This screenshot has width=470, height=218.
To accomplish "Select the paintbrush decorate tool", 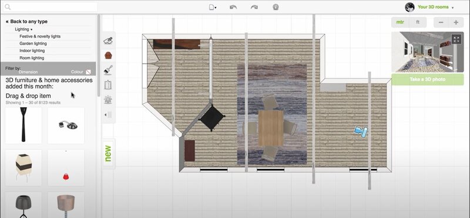I will click(x=108, y=70).
